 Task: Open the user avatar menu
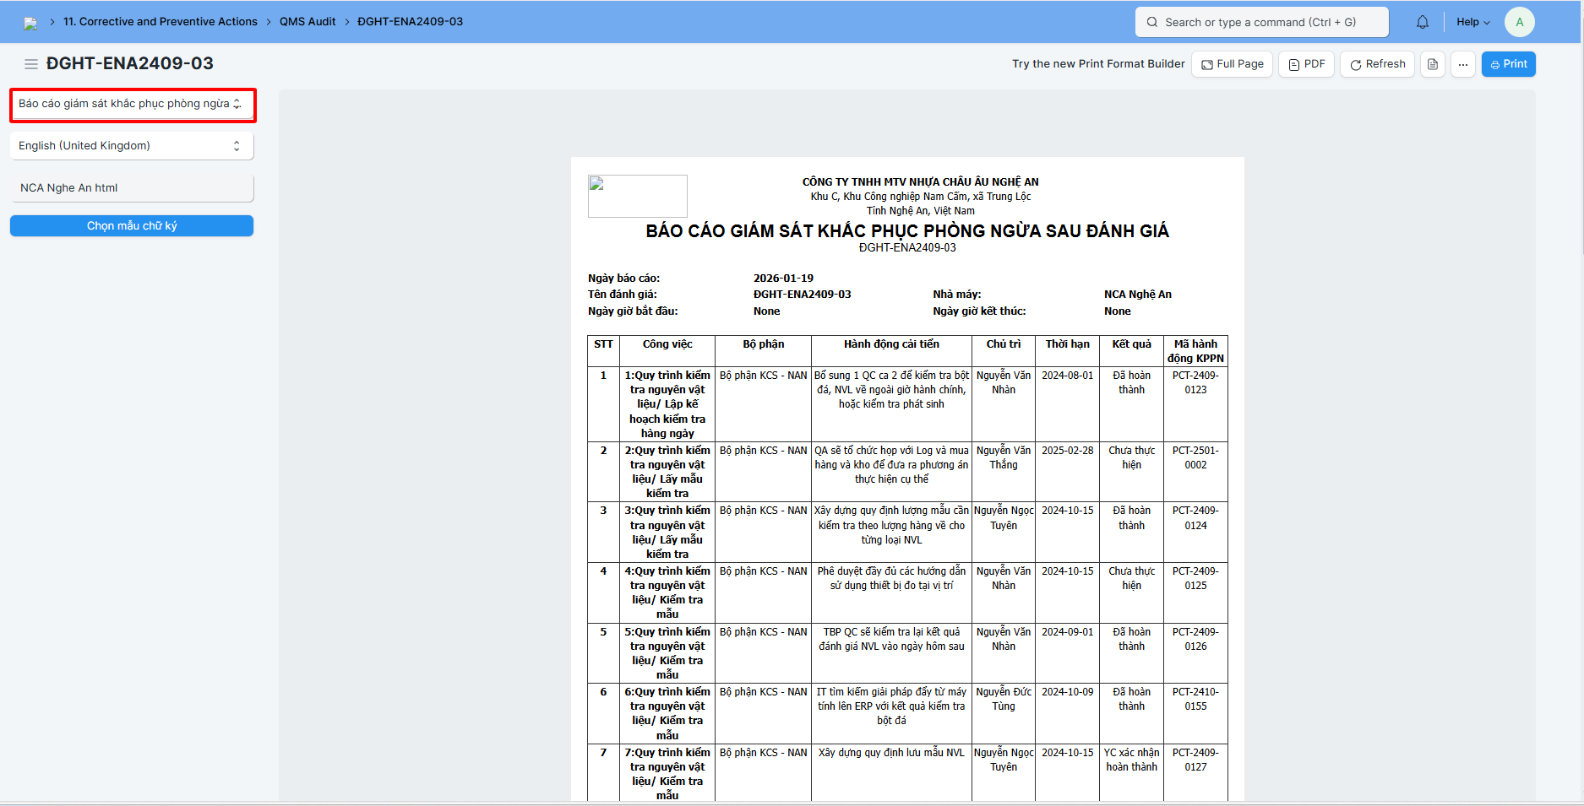[x=1519, y=22]
